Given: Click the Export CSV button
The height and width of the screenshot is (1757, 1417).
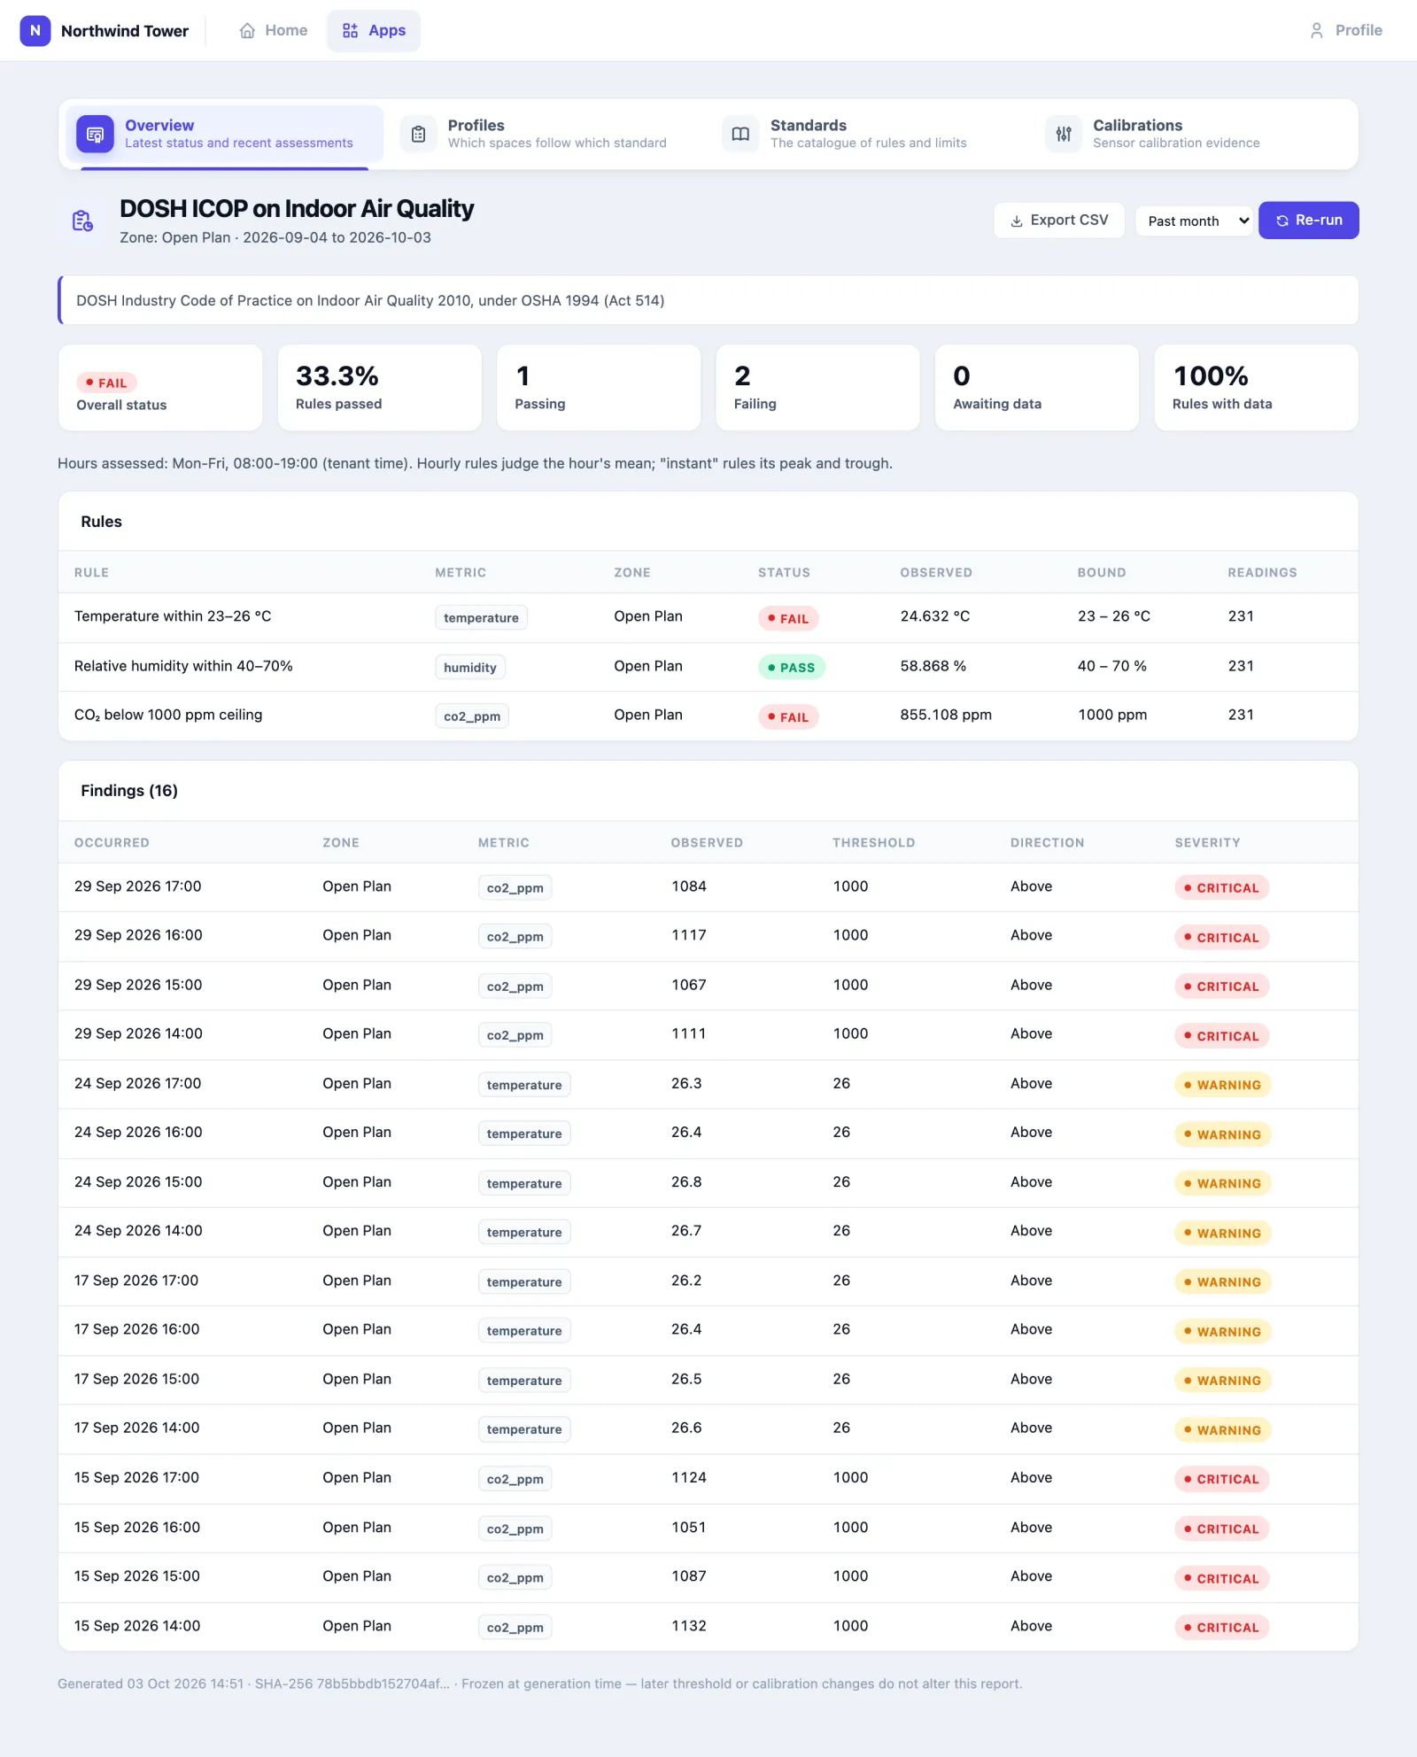Looking at the screenshot, I should click(1059, 221).
